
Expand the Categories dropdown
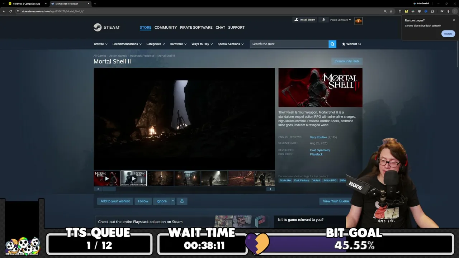coord(156,44)
